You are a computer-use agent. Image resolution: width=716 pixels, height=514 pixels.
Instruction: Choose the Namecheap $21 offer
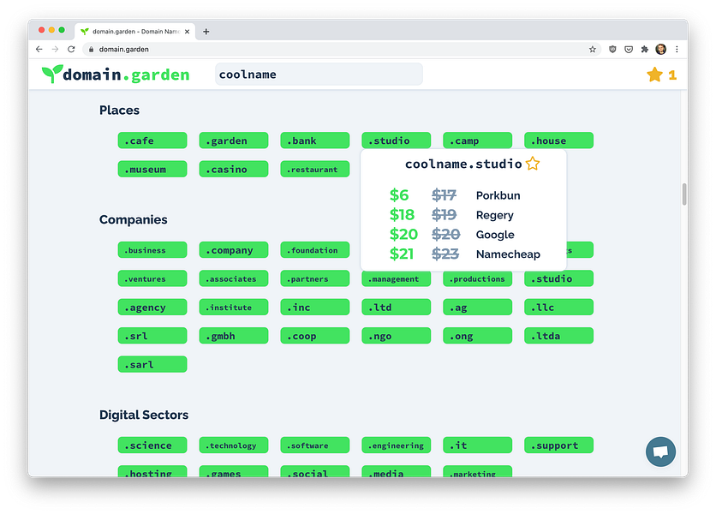click(464, 254)
